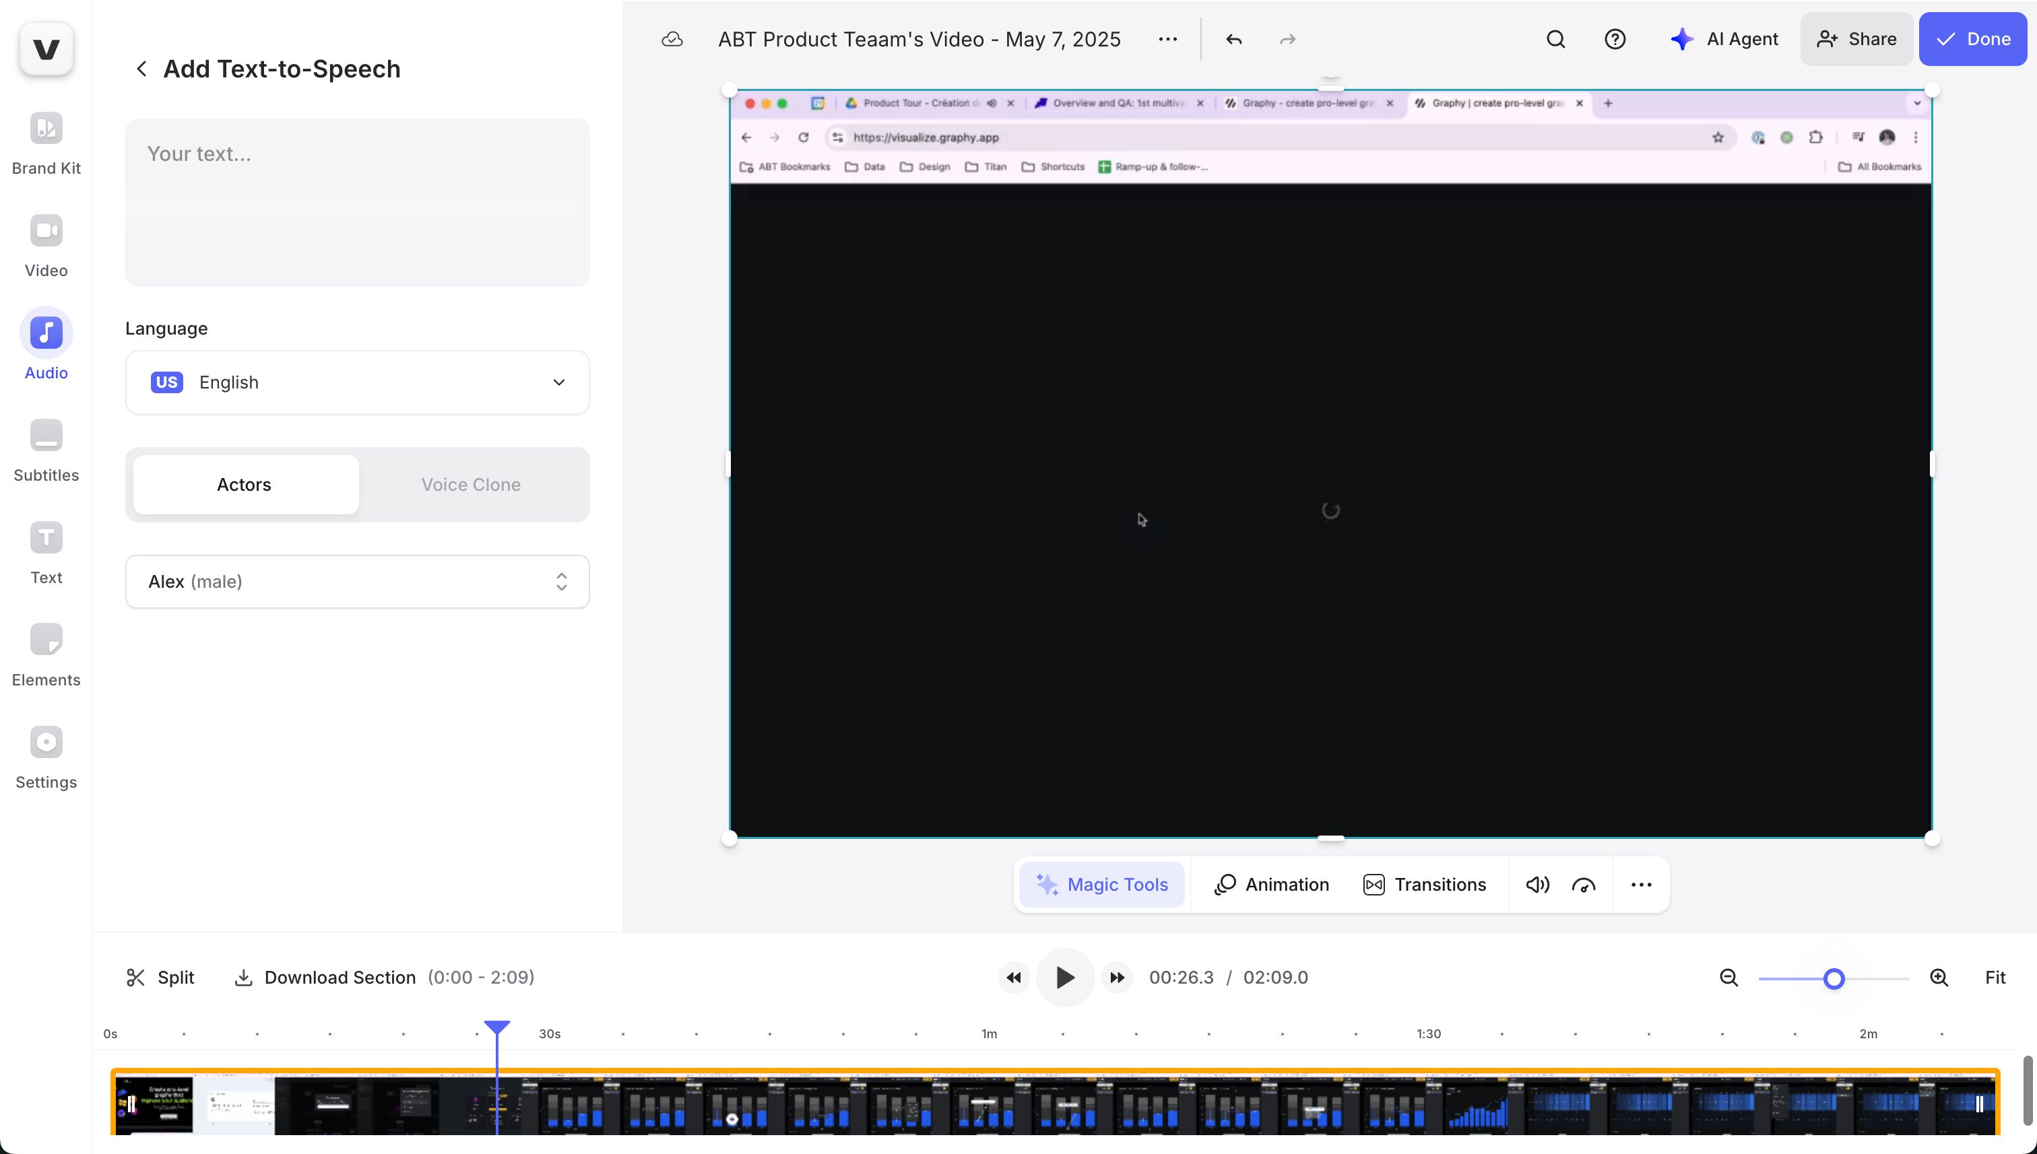The height and width of the screenshot is (1154, 2037).
Task: Click the project title text
Action: (x=919, y=39)
